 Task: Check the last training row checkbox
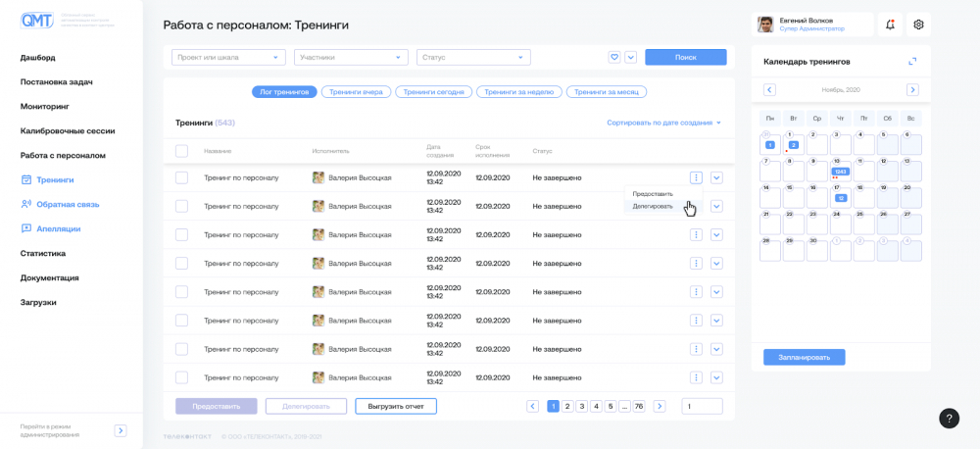[181, 377]
